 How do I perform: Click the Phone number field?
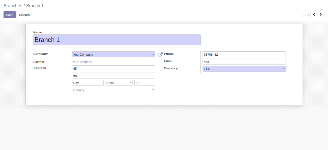(244, 55)
